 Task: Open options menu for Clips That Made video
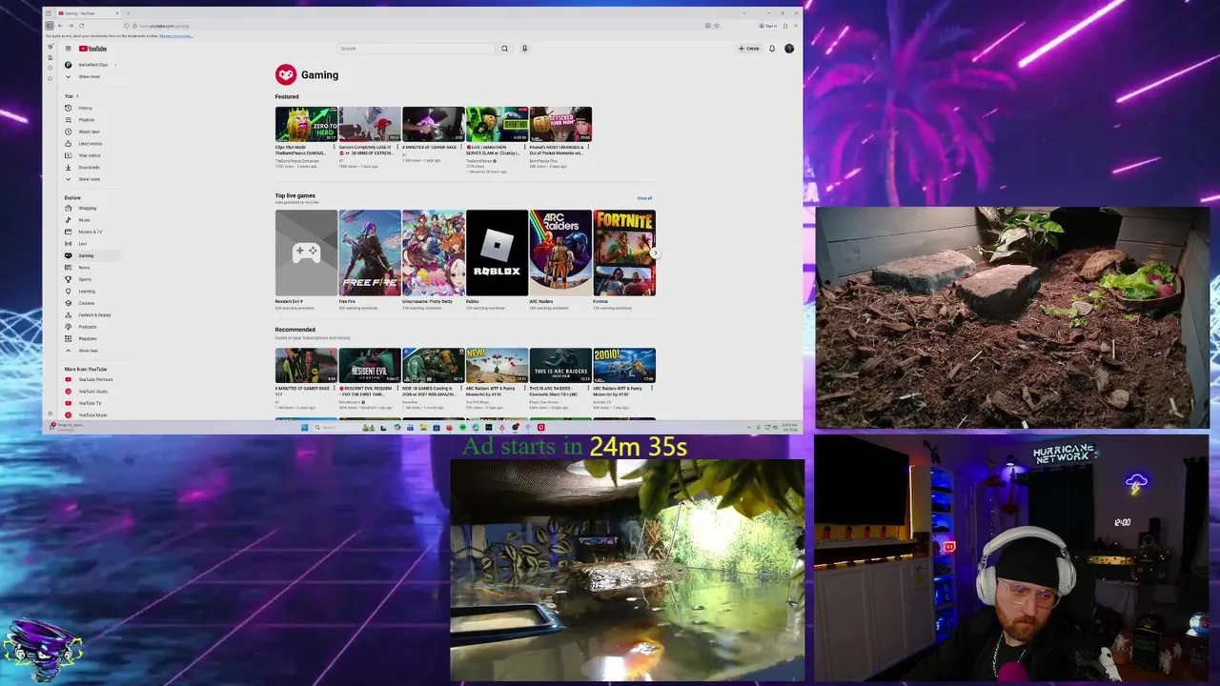335,149
